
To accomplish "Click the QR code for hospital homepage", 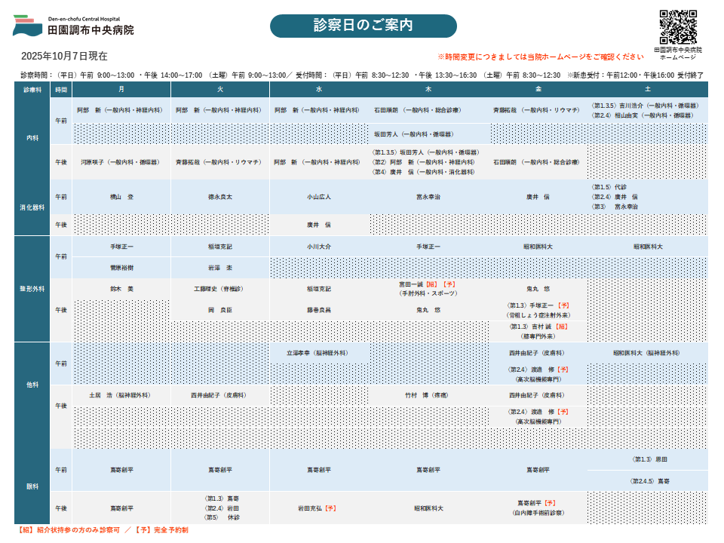I will point(678,26).
